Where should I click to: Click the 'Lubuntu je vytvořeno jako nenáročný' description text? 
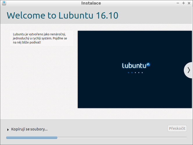coord(40,38)
